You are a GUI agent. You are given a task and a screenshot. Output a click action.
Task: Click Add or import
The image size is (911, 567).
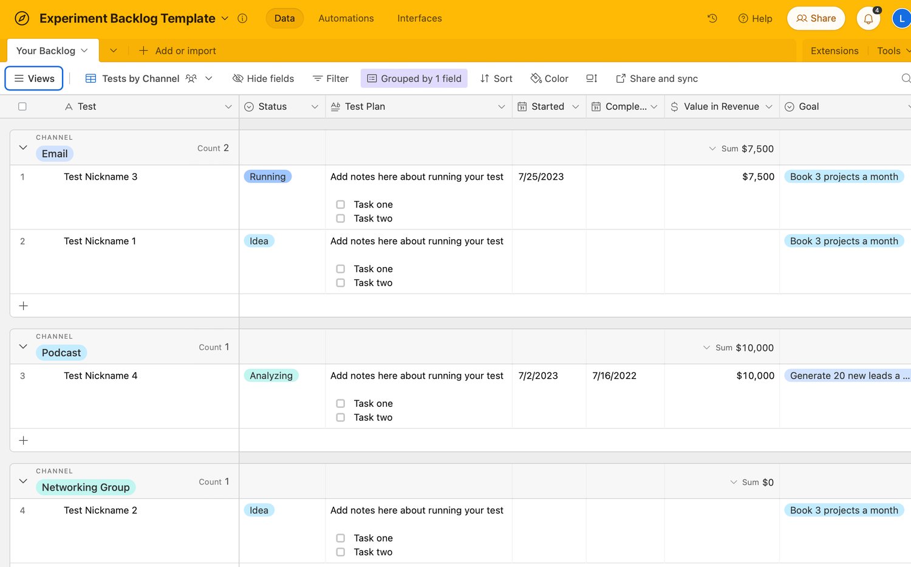coord(177,51)
